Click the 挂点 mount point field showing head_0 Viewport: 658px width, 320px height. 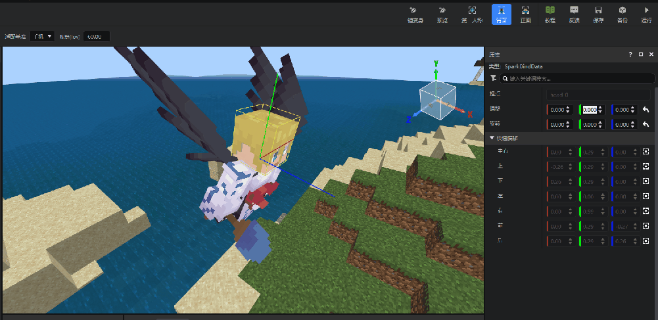[598, 95]
